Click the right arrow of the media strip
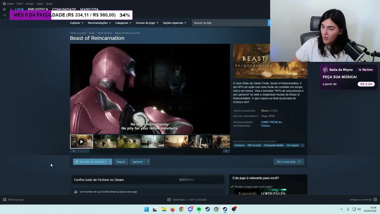 [x=226, y=151]
